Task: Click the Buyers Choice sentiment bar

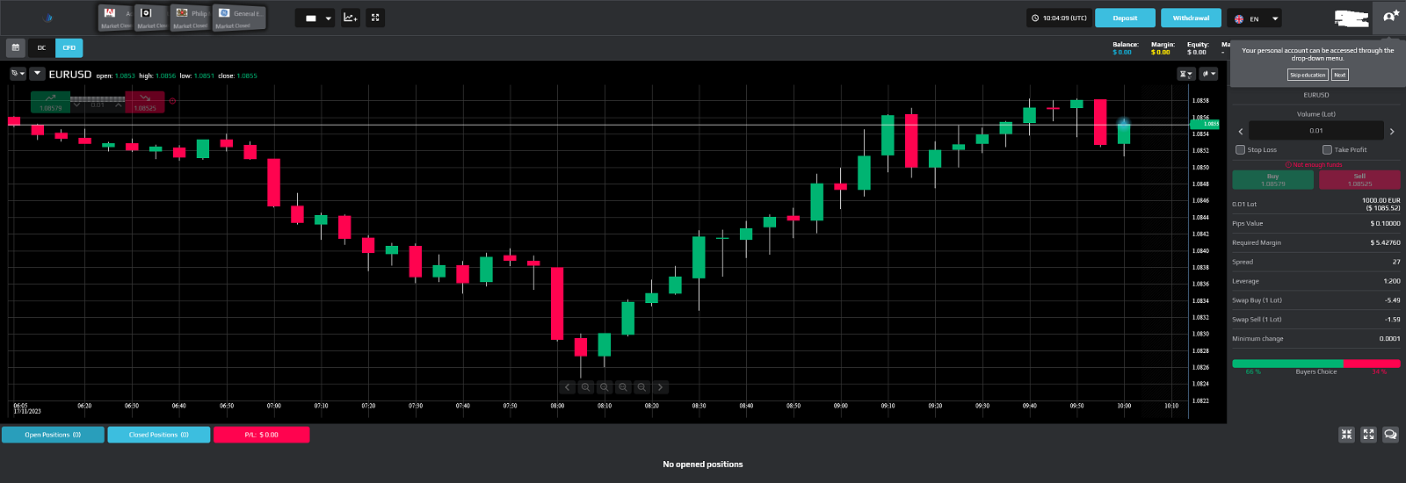Action: [x=1315, y=364]
